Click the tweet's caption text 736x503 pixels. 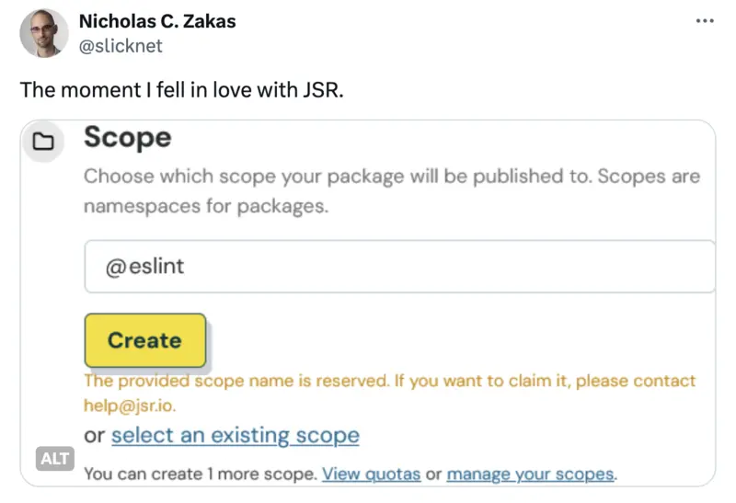click(181, 92)
